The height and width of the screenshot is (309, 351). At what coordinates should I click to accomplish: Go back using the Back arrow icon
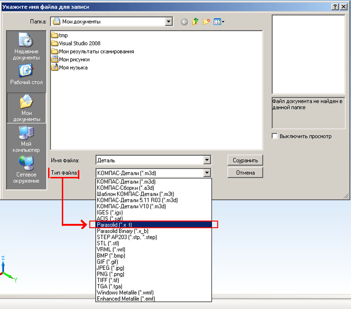click(184, 22)
